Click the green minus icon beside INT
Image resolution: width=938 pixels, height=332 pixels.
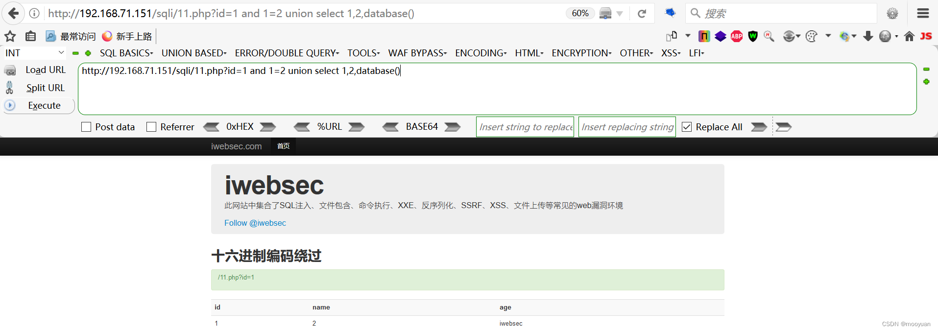pyautogui.click(x=75, y=53)
